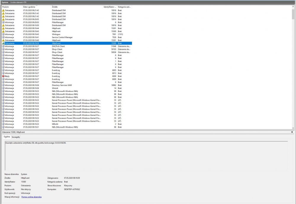
Task: Click the warning icon of the highlighted HttpEvent row
Action: (3, 43)
